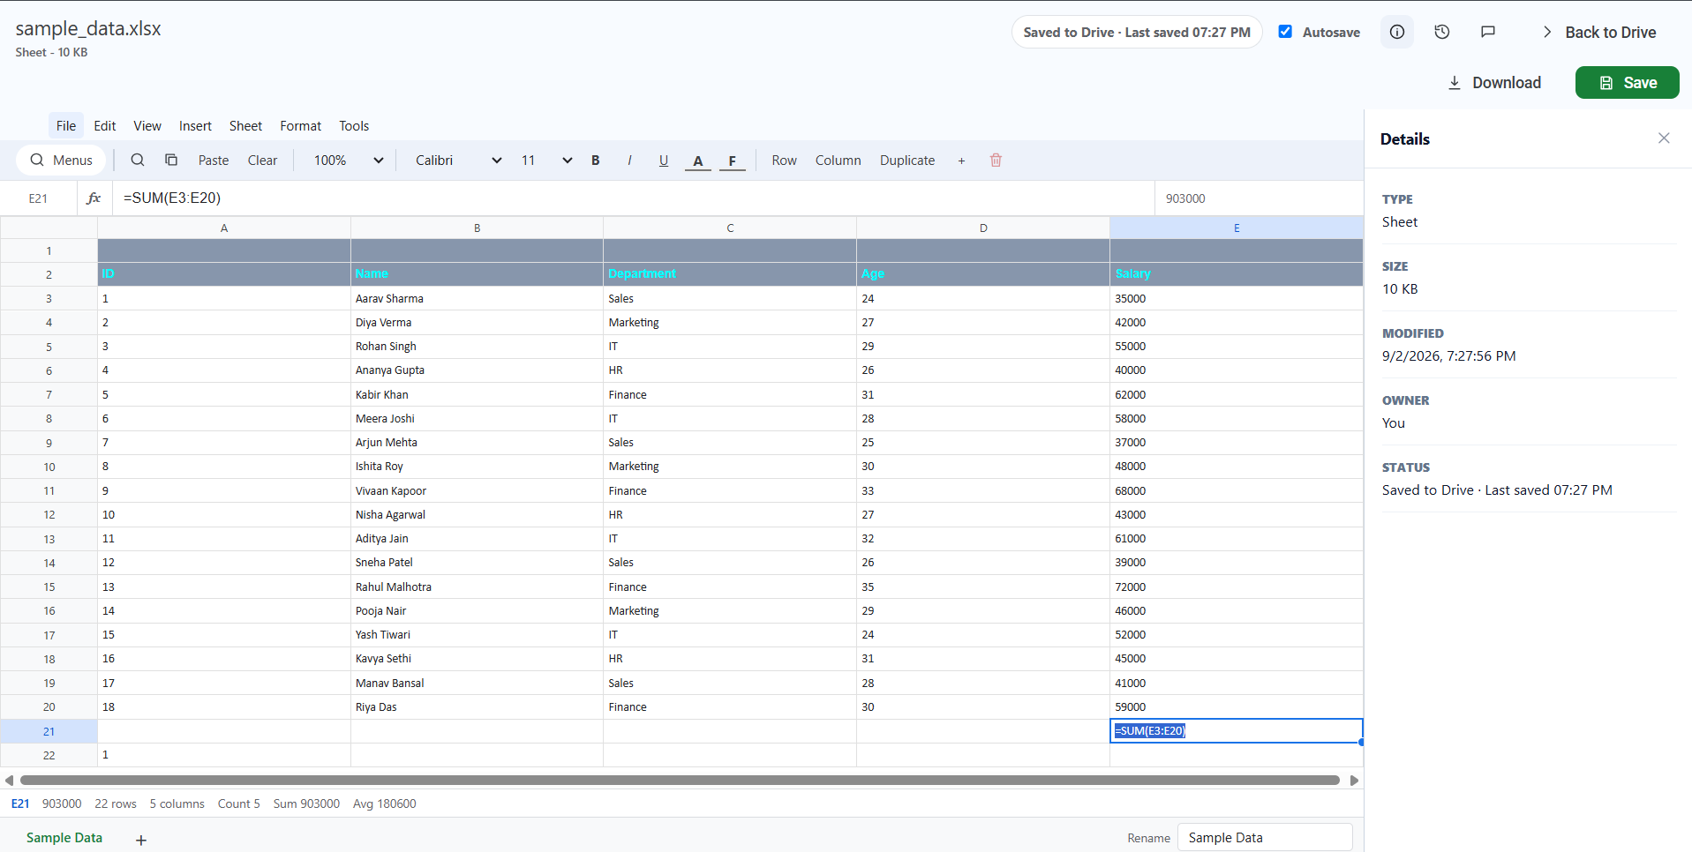
Task: Open the fill color F picker
Action: 733,160
